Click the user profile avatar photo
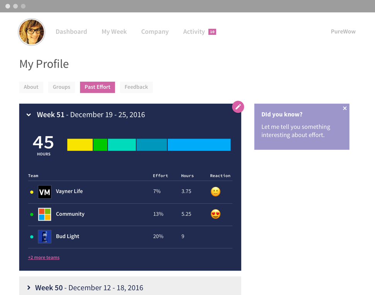Screen dimensions: 375x295 (32, 32)
